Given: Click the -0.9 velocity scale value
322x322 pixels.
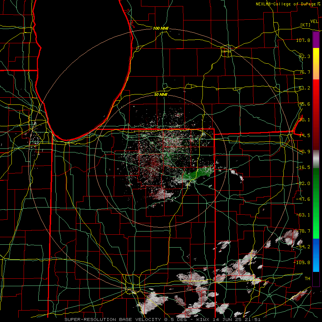Looking at the screenshot, I should point(304,152).
